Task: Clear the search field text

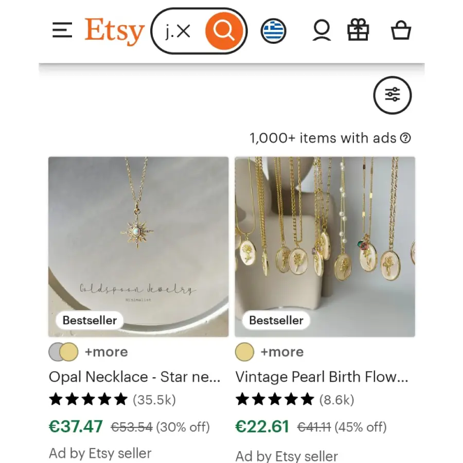Action: (x=183, y=32)
